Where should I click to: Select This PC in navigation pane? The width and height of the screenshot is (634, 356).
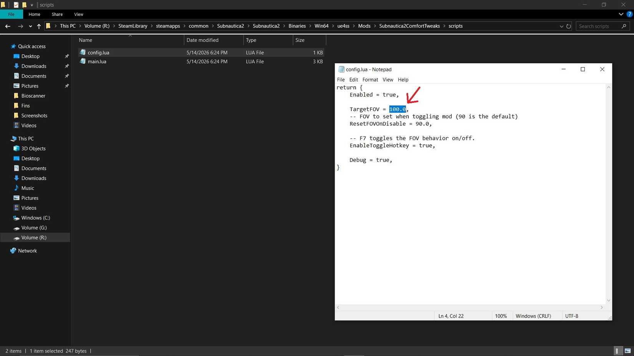(x=26, y=138)
